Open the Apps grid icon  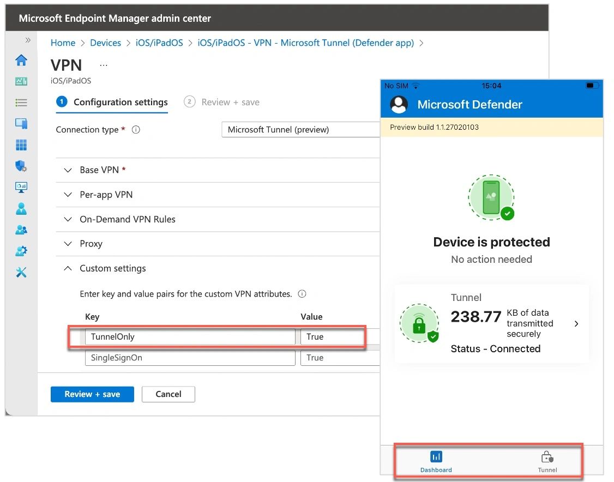click(x=21, y=145)
